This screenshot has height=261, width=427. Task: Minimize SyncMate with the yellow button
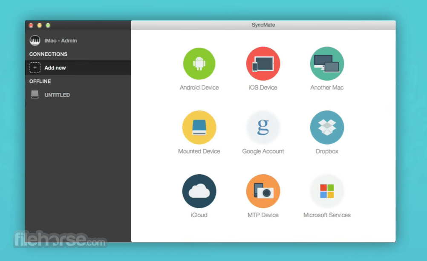click(40, 26)
